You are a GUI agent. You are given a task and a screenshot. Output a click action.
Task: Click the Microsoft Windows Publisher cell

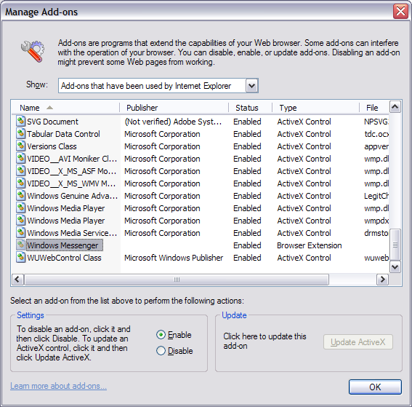(x=174, y=258)
